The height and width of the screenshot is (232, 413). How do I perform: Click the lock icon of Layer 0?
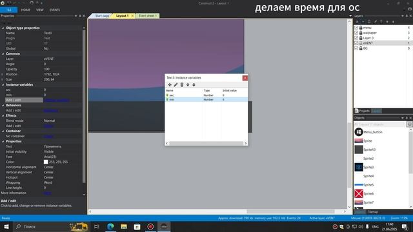(361, 38)
